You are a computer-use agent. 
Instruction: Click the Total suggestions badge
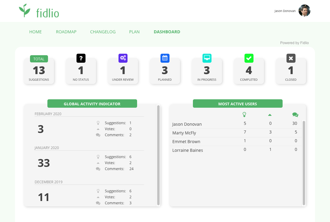click(x=39, y=59)
